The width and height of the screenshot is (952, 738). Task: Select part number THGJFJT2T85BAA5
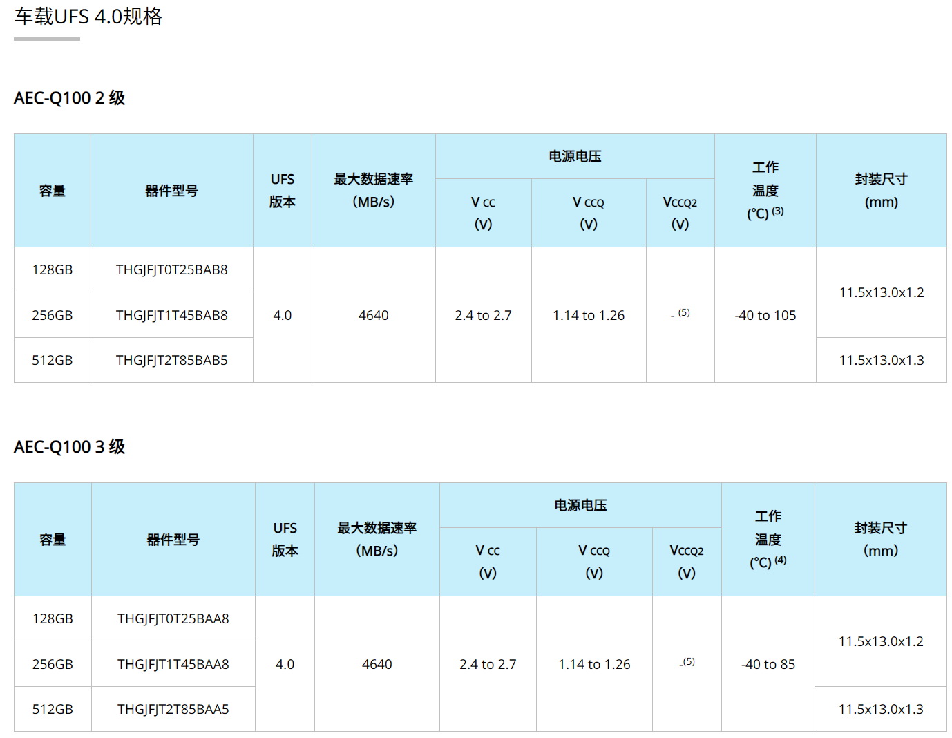click(x=173, y=709)
